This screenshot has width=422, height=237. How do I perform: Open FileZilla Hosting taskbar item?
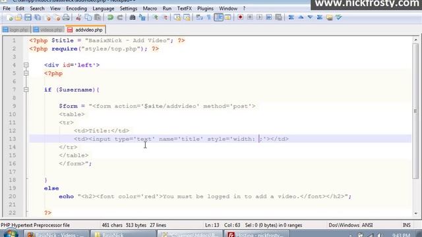click(256, 234)
